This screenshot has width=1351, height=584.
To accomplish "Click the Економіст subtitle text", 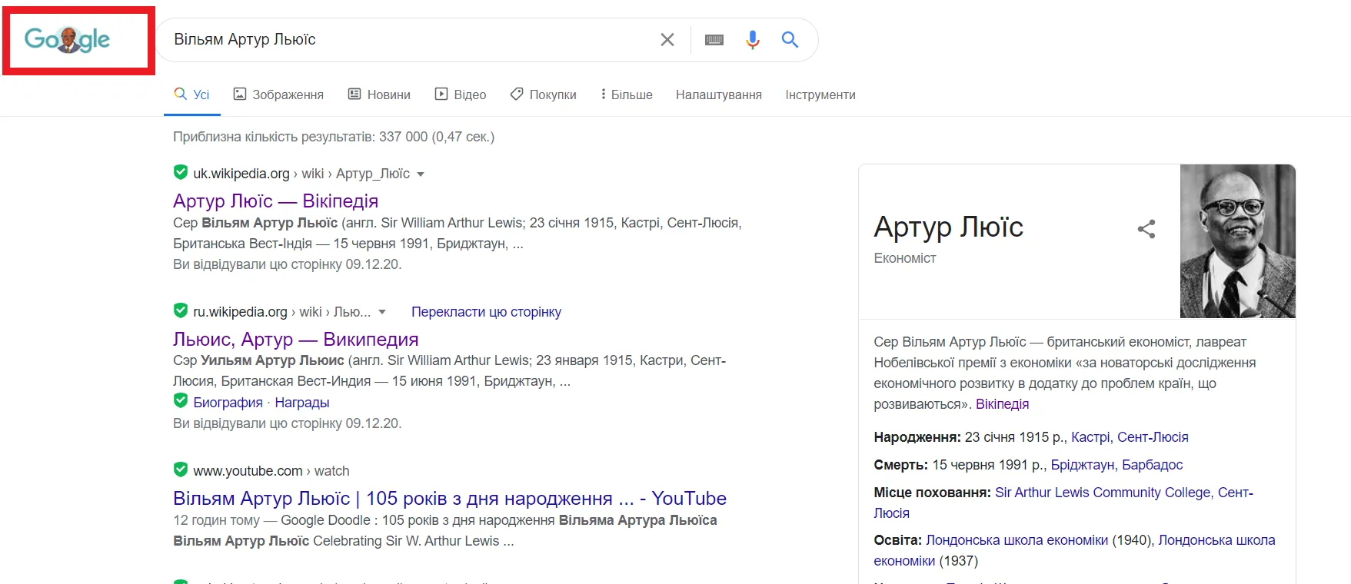I will [x=905, y=258].
